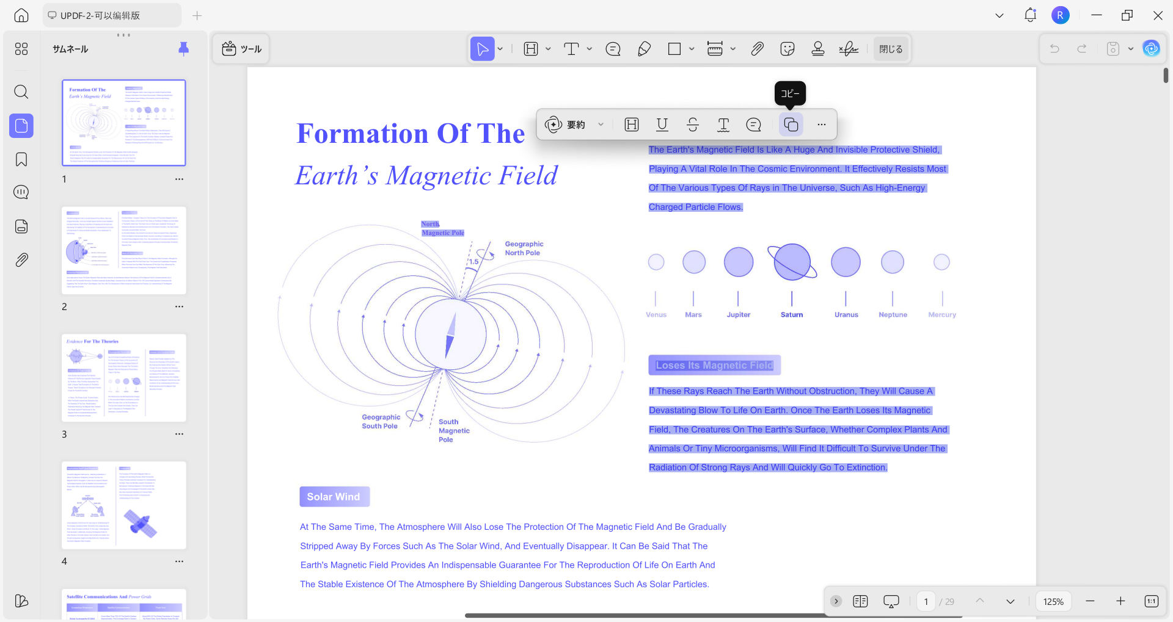Zoom in with the plus button
Viewport: 1173px width, 622px height.
click(x=1120, y=601)
